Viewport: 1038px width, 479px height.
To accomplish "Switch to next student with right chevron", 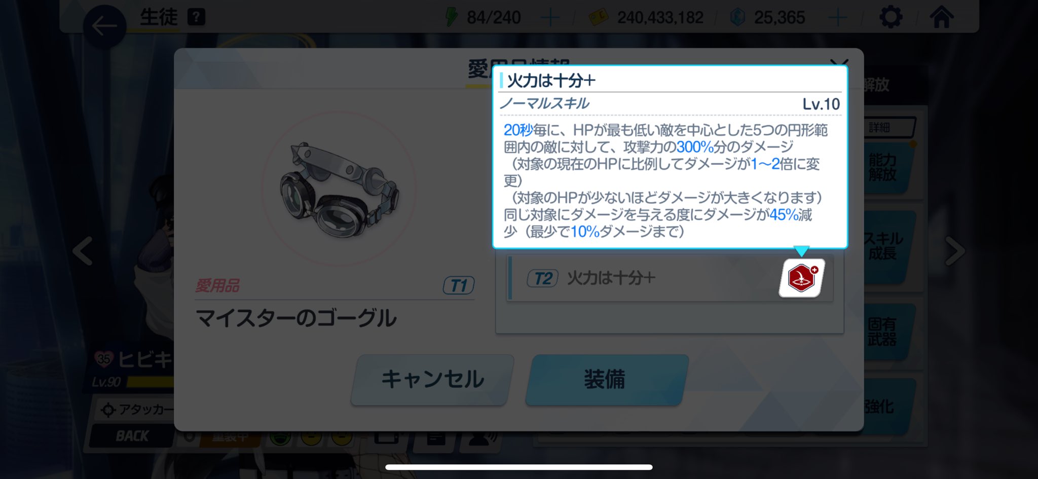I will [954, 250].
